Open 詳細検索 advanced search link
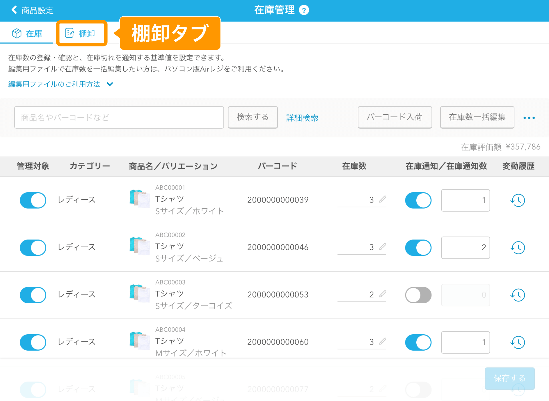This screenshot has width=549, height=401. coord(302,118)
